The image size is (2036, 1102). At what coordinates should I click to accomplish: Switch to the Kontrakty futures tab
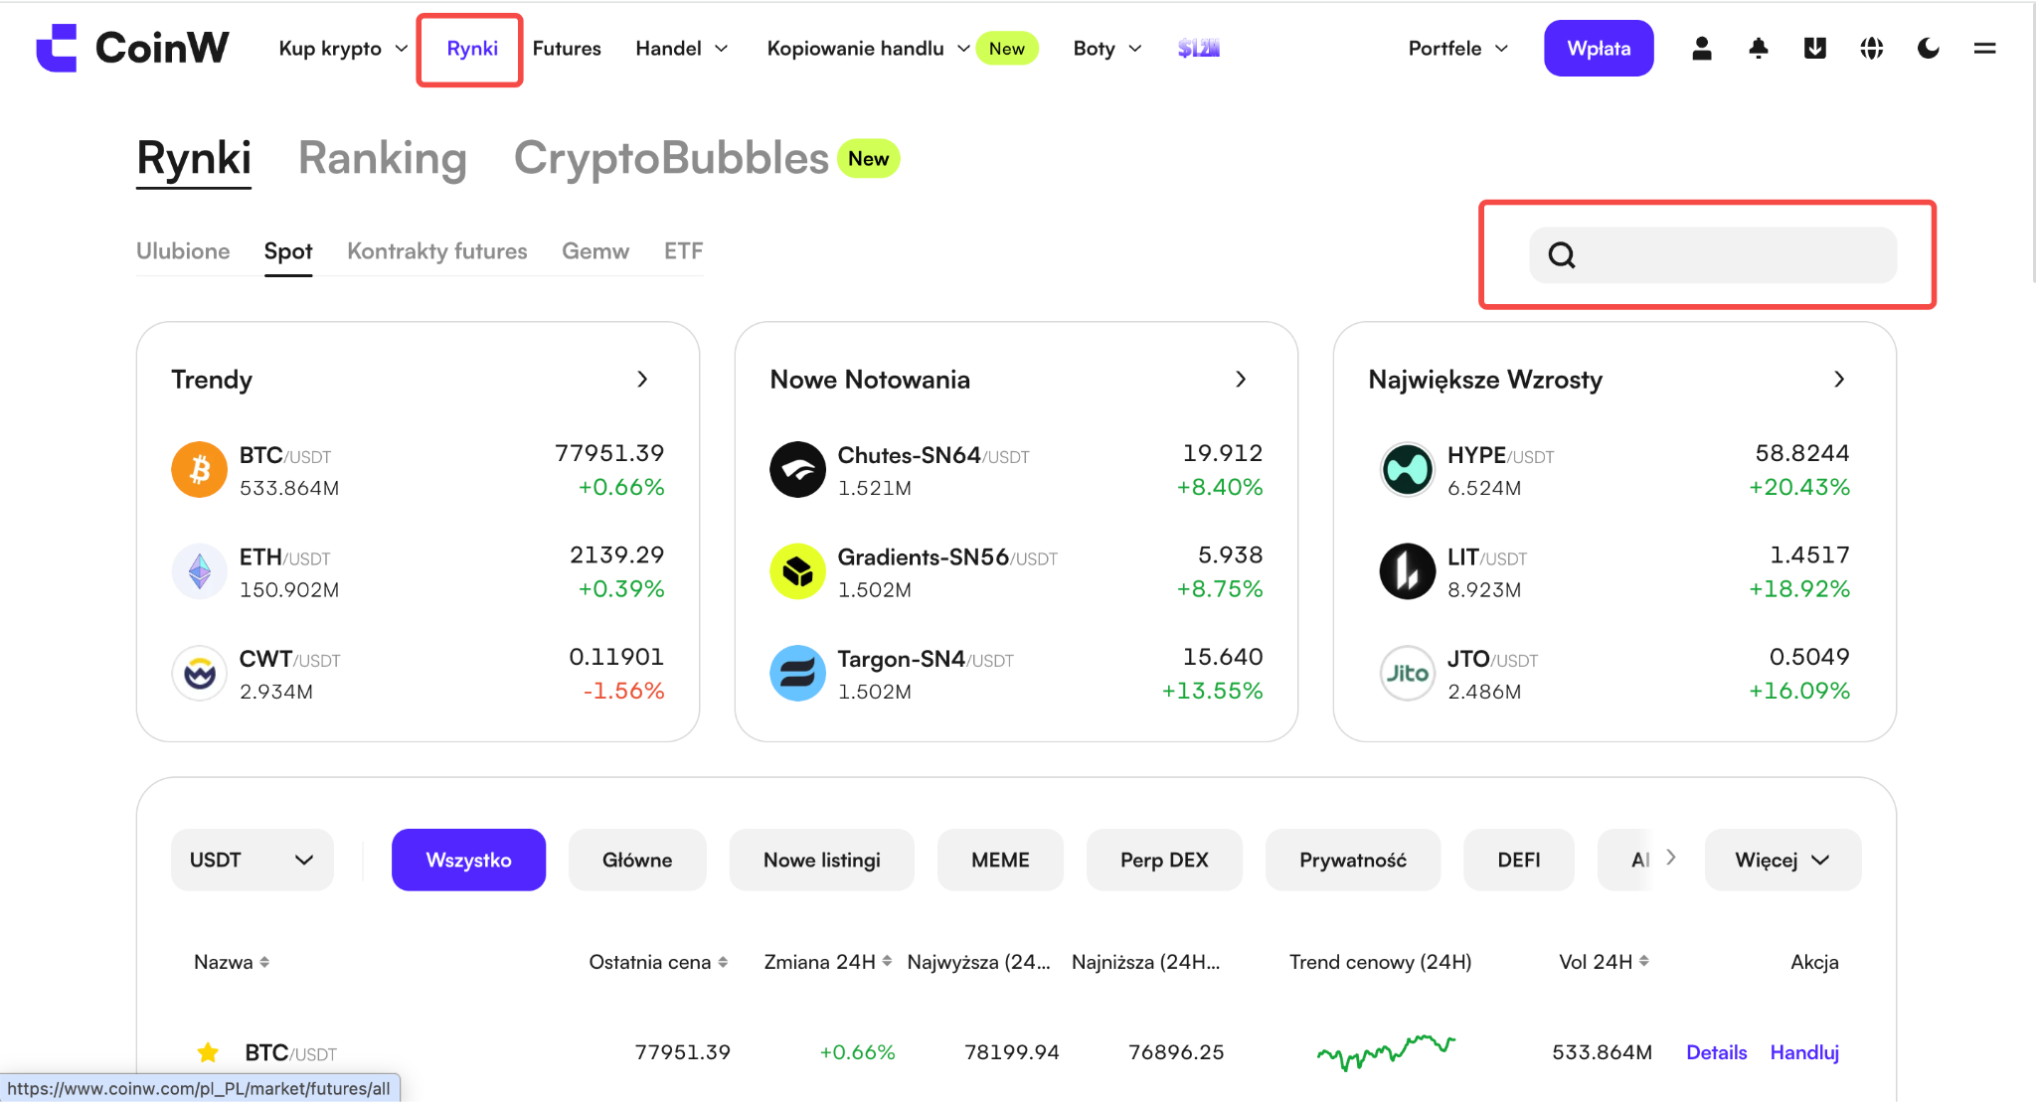click(437, 251)
